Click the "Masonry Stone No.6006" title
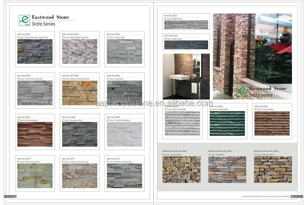This screenshot has width=307, height=205. click(x=175, y=151)
